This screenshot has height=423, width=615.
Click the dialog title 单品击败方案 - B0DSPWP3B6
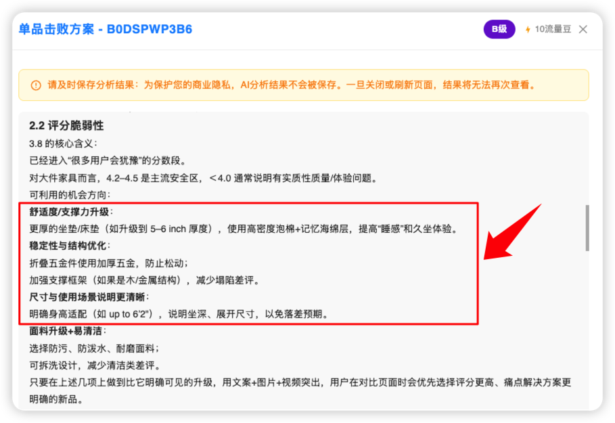coord(106,29)
